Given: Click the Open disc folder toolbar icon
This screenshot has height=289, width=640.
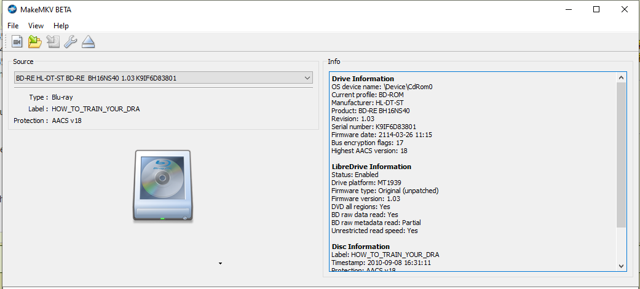Looking at the screenshot, I should click(x=35, y=42).
